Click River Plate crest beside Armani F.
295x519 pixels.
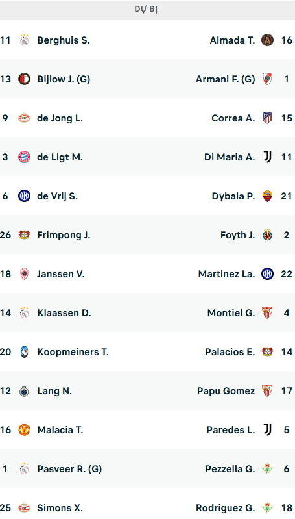click(267, 79)
